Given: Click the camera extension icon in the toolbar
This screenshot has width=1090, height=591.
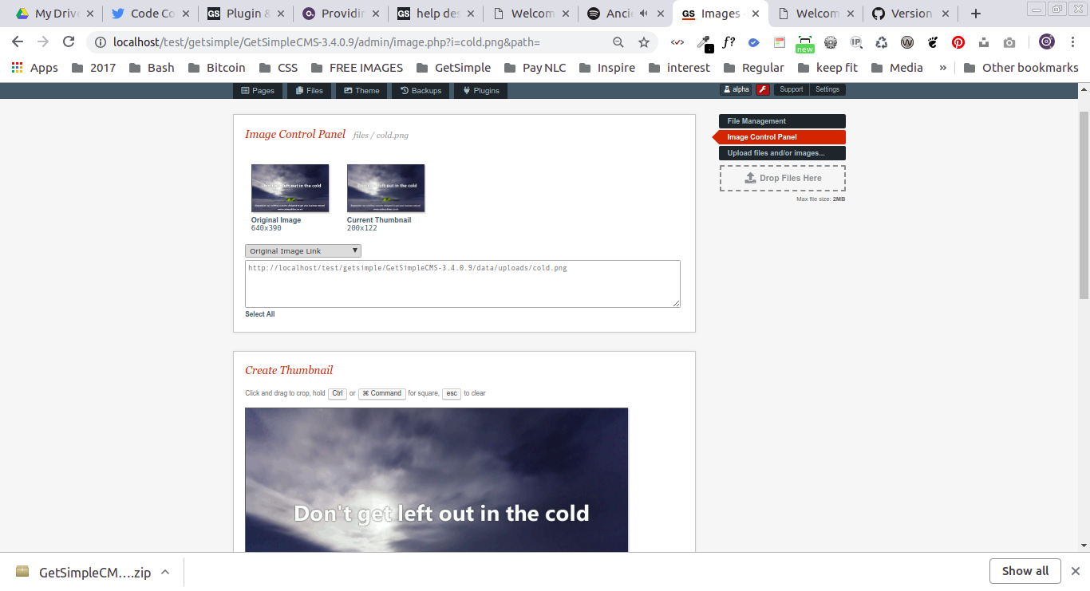Looking at the screenshot, I should pyautogui.click(x=1009, y=41).
